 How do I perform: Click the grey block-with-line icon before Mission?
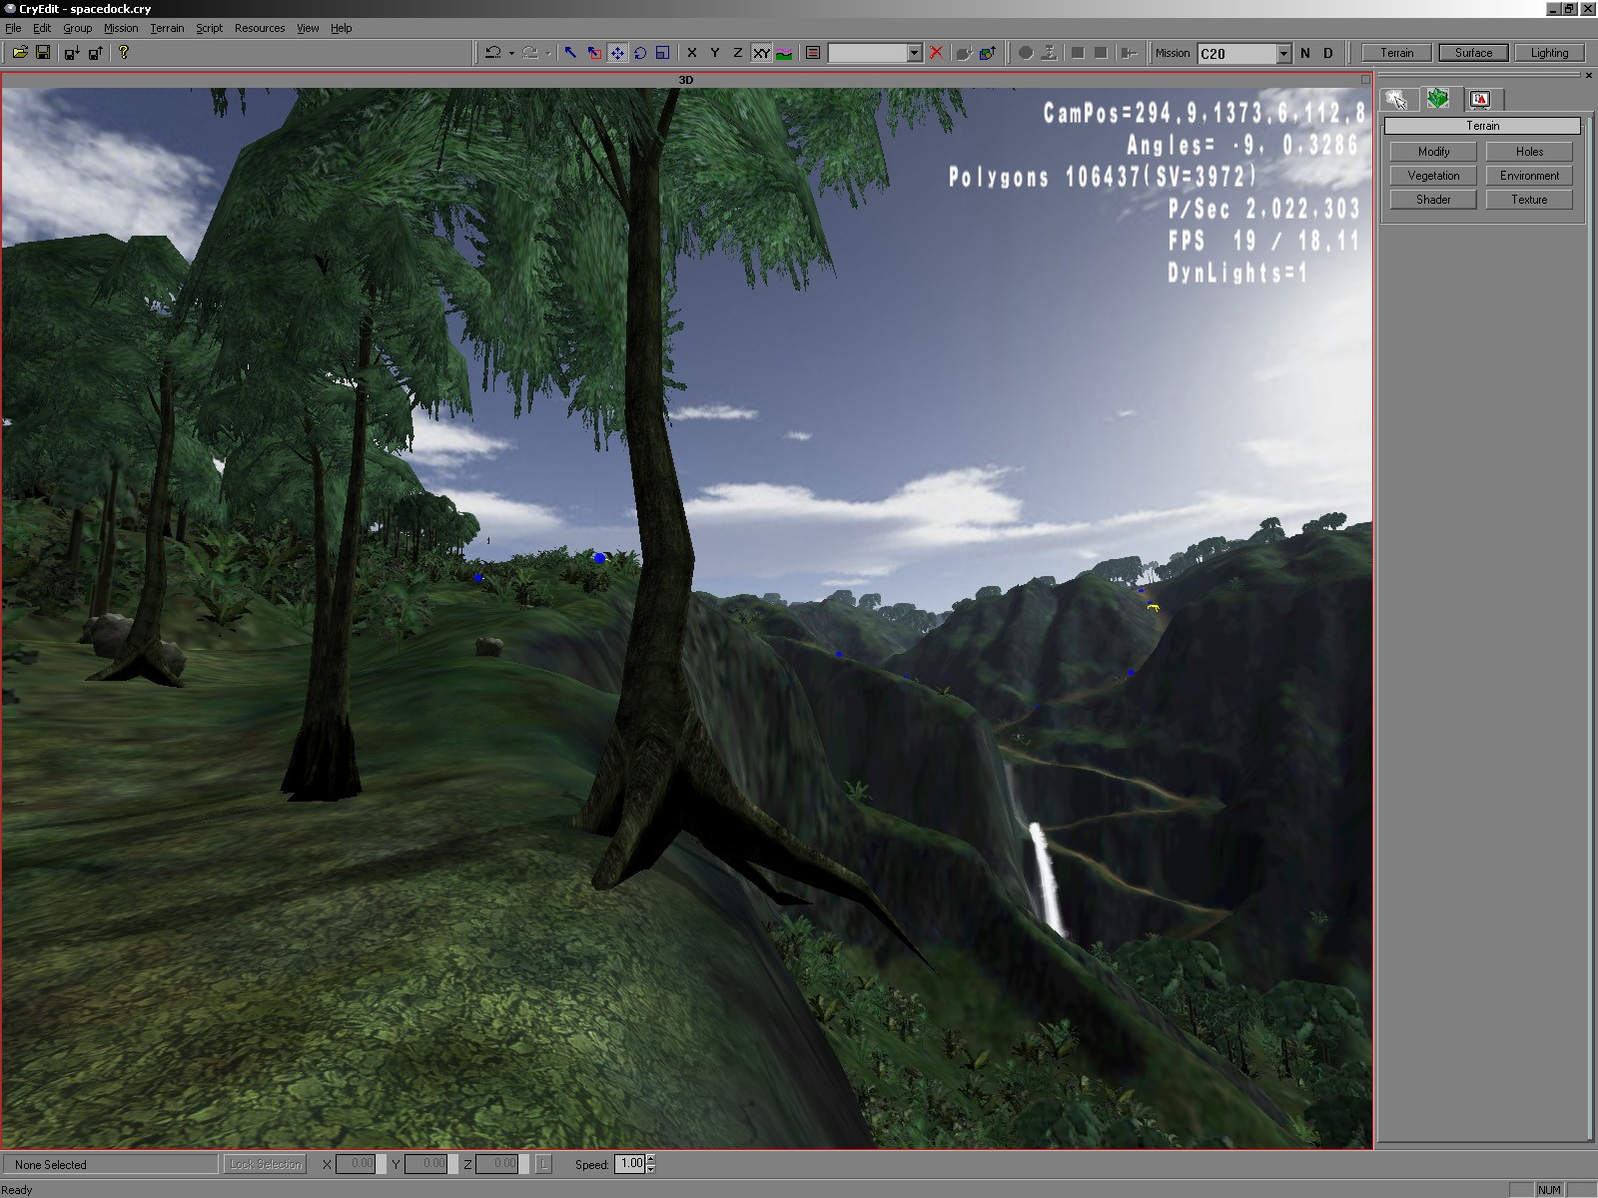(1129, 53)
